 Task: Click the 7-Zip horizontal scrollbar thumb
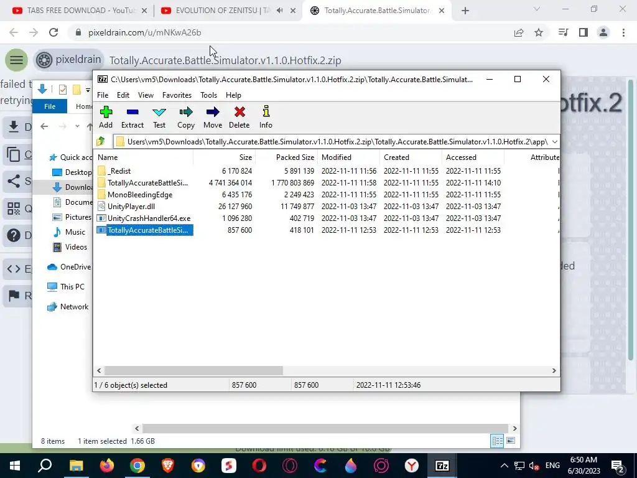pos(193,371)
